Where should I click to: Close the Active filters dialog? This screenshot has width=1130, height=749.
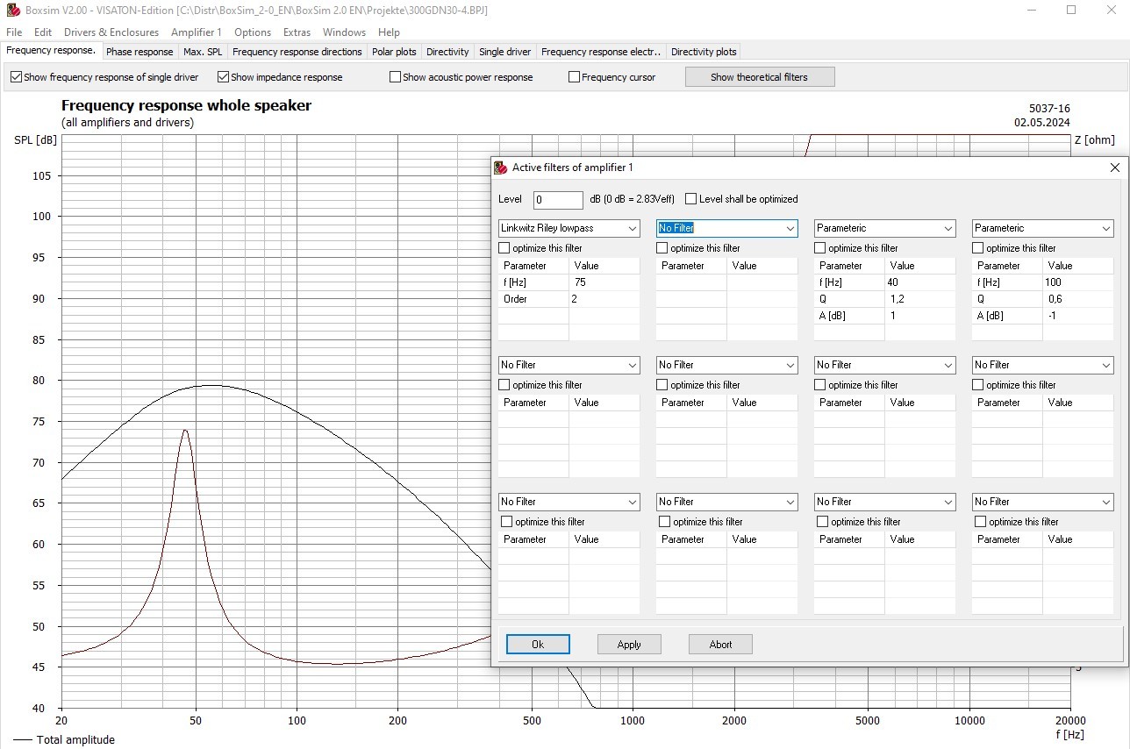[x=1114, y=168]
